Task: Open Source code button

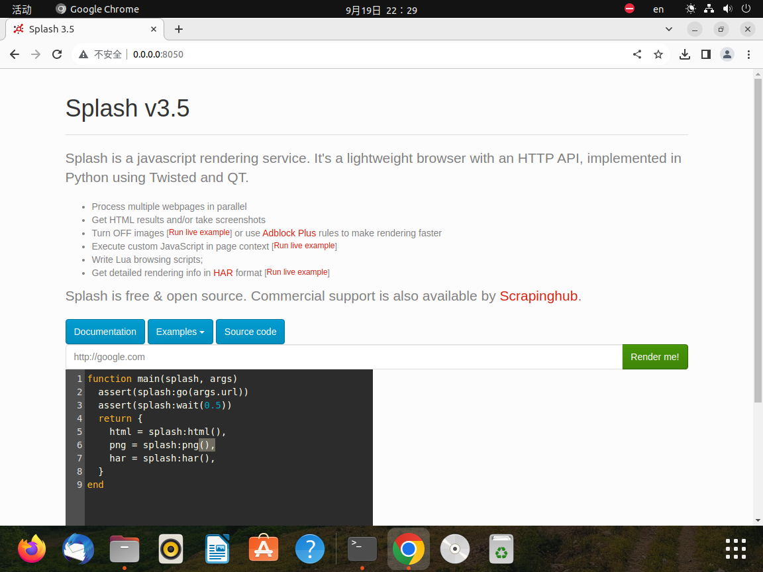Action: pos(250,332)
